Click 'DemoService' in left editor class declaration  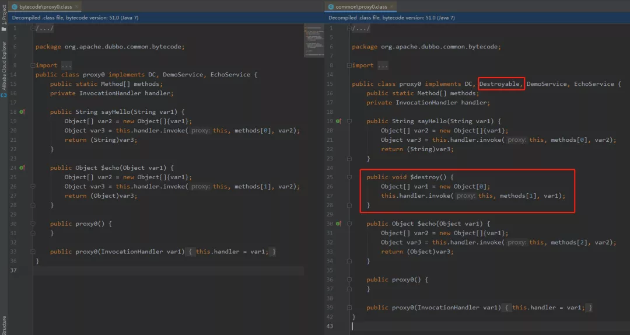(x=183, y=74)
